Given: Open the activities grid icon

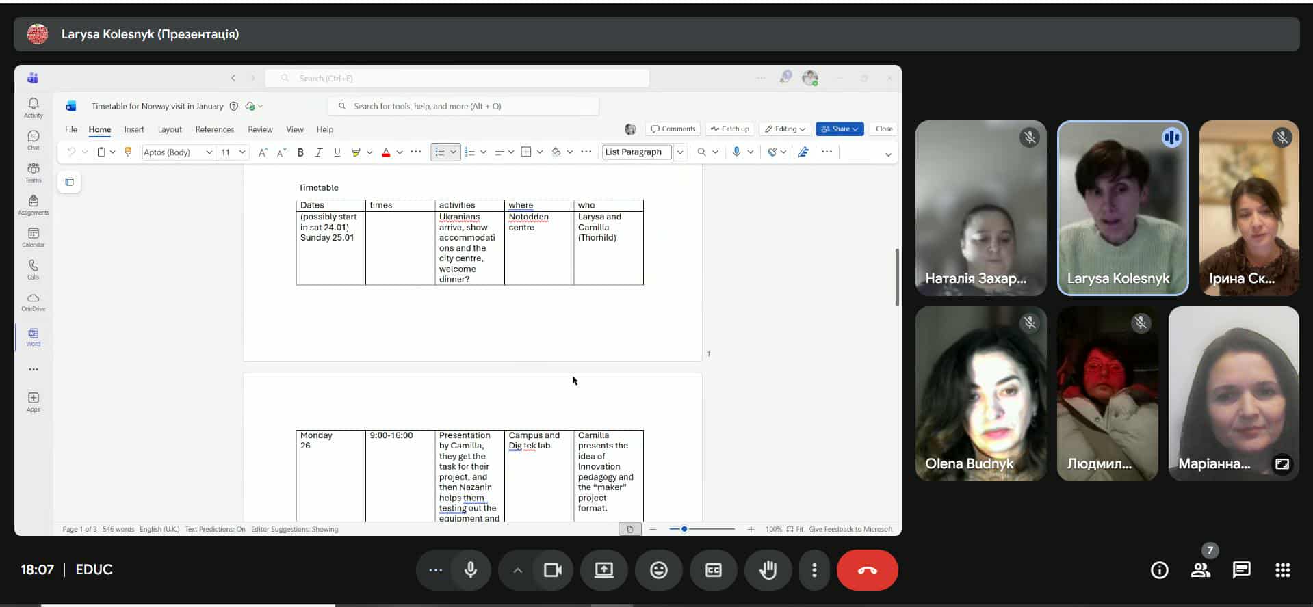Looking at the screenshot, I should click(1282, 570).
